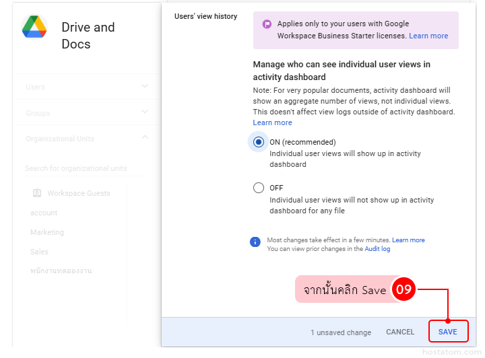Click the blue info circle icon
The image size is (485, 358).
click(255, 242)
